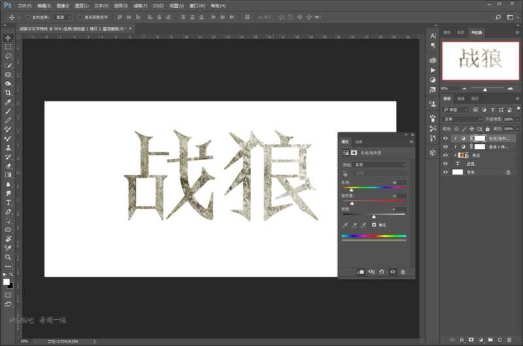Switch to the Channels tab
Screen dimensions: 523x346
coord(461,99)
